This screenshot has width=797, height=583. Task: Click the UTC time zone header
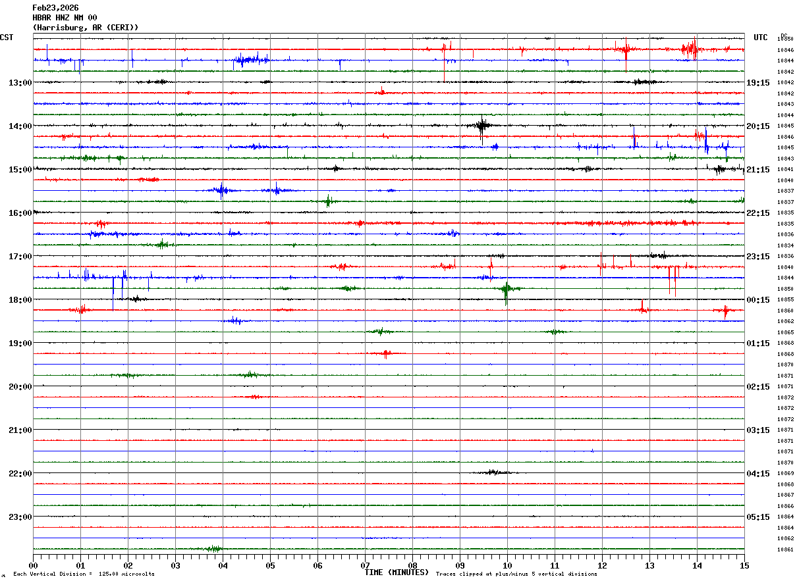click(761, 38)
